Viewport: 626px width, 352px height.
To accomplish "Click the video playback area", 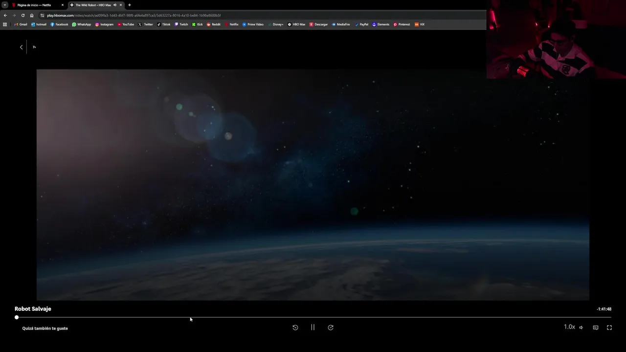I will (x=313, y=185).
